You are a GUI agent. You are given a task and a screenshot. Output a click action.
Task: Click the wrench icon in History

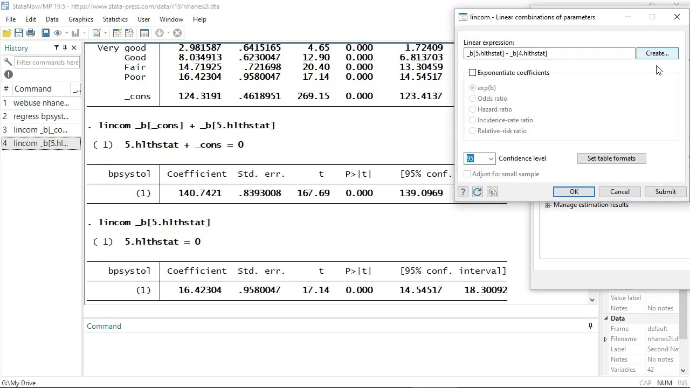[8, 63]
